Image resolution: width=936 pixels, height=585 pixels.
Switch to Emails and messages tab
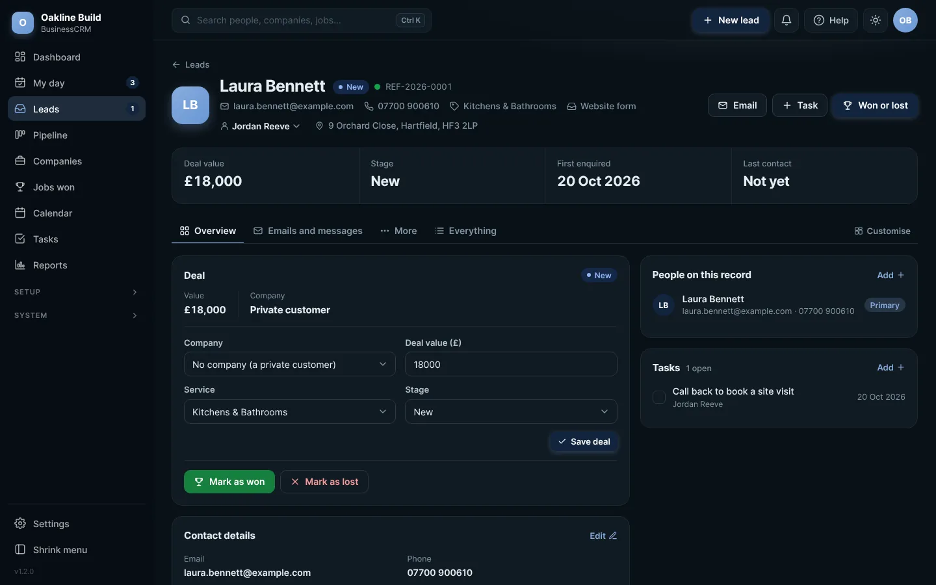(x=308, y=231)
